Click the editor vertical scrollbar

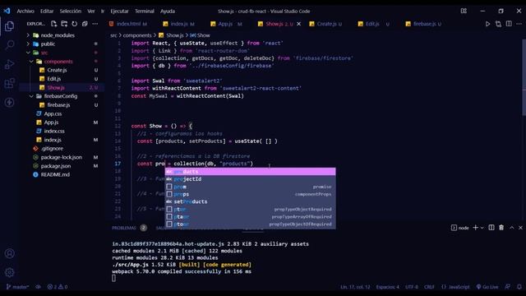[524, 78]
